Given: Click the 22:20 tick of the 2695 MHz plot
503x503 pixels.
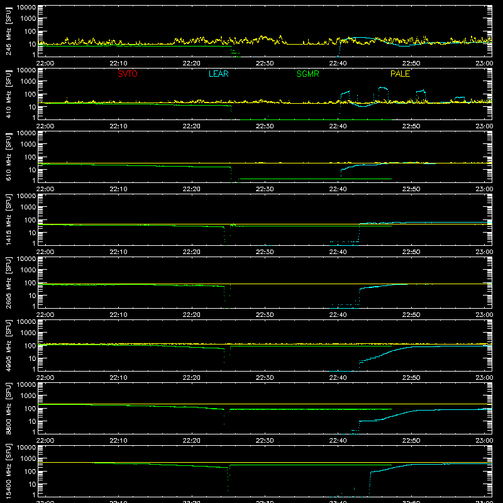Looking at the screenshot, I should point(192,315).
